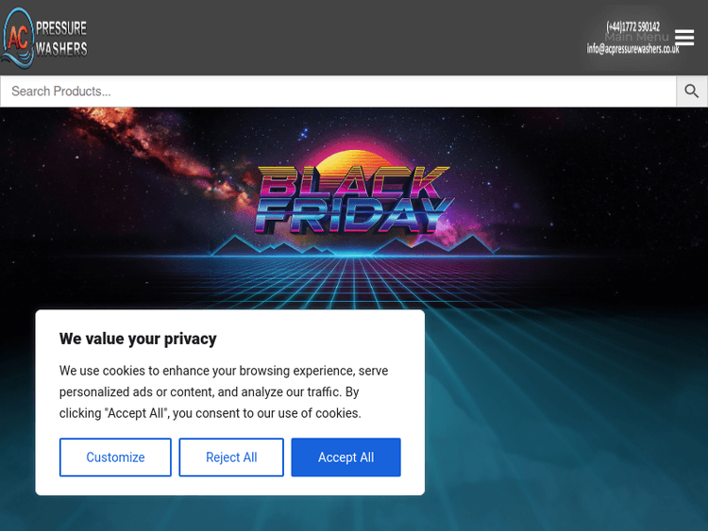This screenshot has width=708, height=531.
Task: Open Customize cookie preferences
Action: tap(115, 457)
